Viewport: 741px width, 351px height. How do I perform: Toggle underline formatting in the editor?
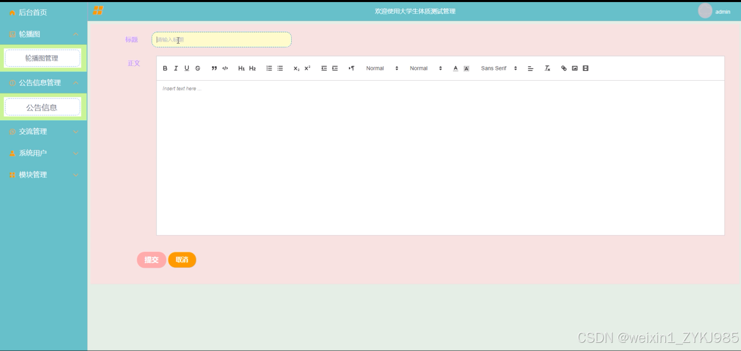[x=187, y=68]
